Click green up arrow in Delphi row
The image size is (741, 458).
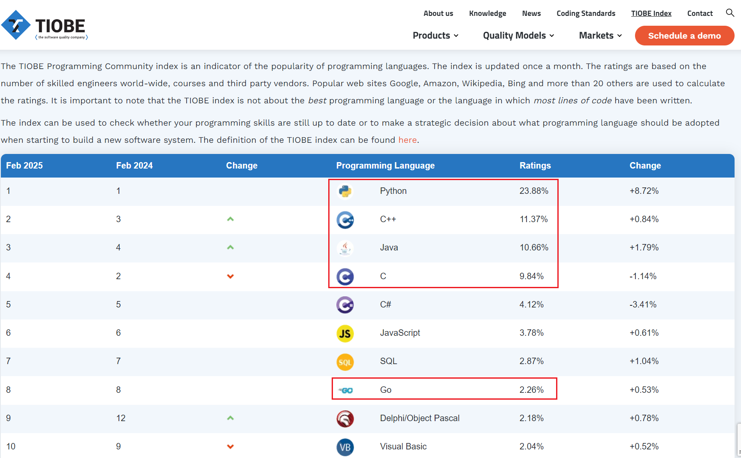230,418
